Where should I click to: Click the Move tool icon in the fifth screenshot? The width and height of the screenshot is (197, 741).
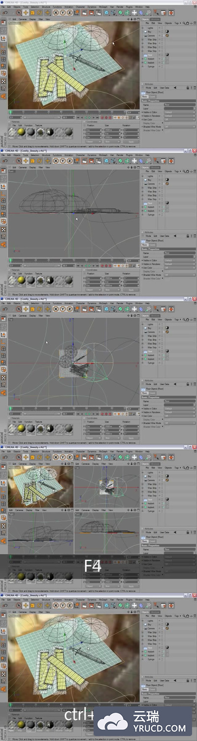tap(25, 605)
